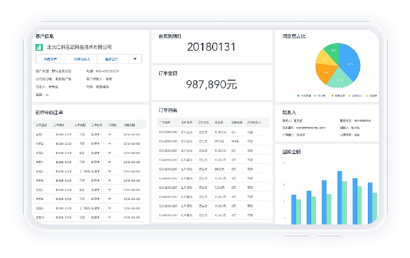Toggle the orange legend marker under pie chart
410x258 pixels.
pyautogui.click(x=332, y=95)
